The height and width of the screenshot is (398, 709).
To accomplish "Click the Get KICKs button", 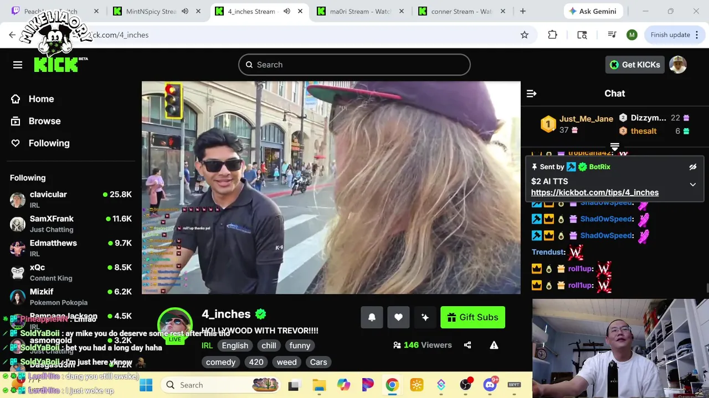I will pyautogui.click(x=635, y=65).
